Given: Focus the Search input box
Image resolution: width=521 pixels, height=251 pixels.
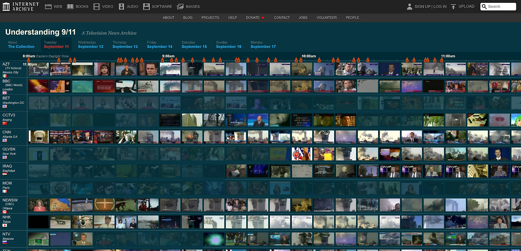Looking at the screenshot, I should tap(498, 7).
